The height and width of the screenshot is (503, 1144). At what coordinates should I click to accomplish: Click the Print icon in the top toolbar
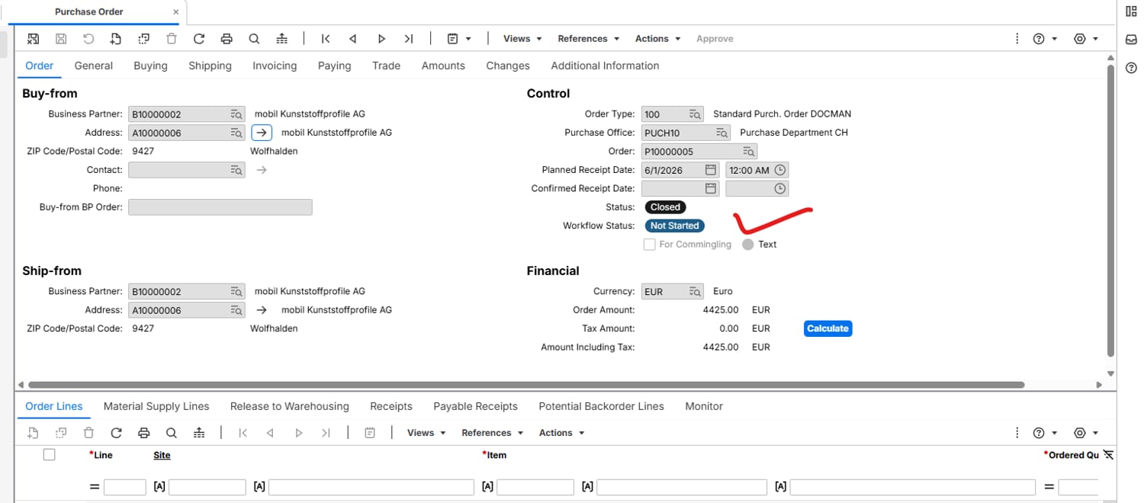pos(227,38)
